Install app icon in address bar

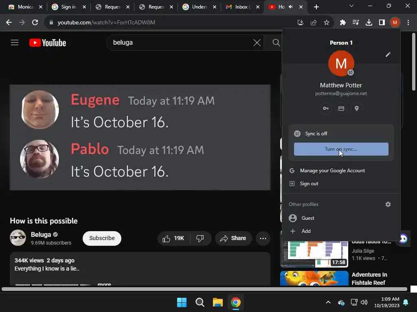click(x=300, y=23)
